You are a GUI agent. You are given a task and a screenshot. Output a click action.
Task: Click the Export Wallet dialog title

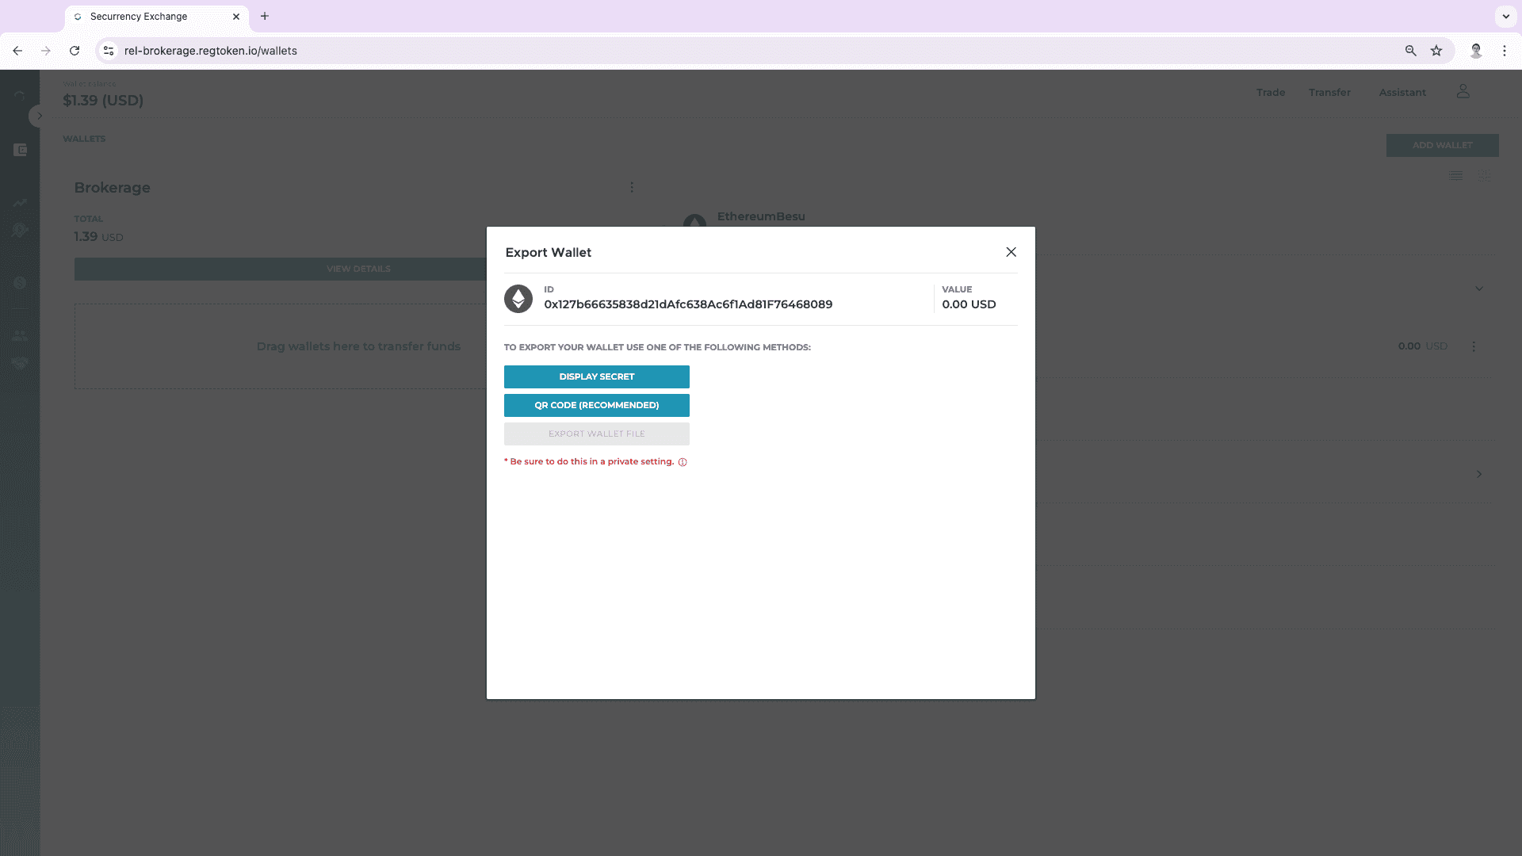(x=548, y=252)
